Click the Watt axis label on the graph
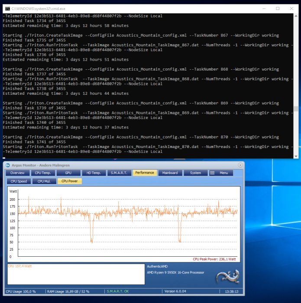The image size is (301, 303). click(13, 191)
